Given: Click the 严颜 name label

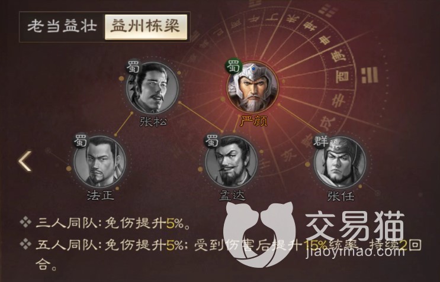Looking at the screenshot, I should pos(254,121).
